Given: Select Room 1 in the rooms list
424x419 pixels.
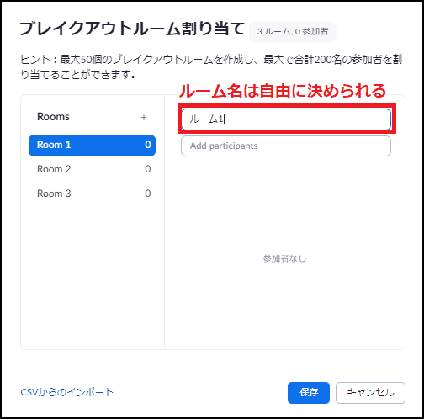Looking at the screenshot, I should coord(92,145).
